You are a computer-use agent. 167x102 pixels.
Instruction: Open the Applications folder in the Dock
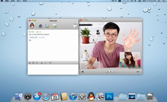(x=141, y=96)
